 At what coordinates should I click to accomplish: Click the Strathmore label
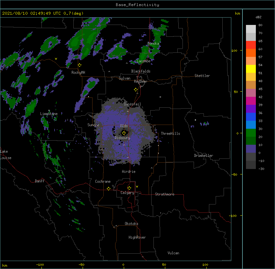tap(165, 194)
